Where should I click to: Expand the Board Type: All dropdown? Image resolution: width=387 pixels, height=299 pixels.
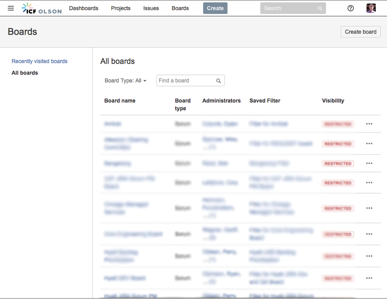(126, 81)
